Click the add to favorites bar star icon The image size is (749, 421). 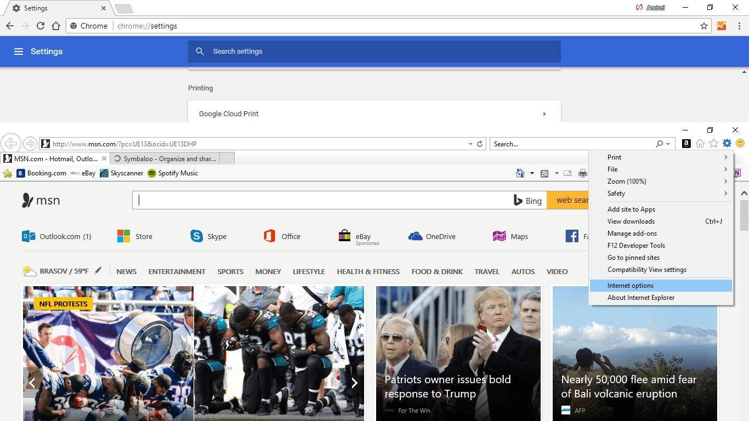8,173
